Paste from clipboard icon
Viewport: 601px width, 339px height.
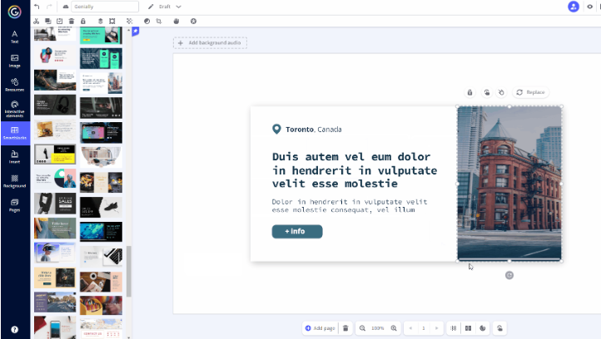[x=59, y=21]
